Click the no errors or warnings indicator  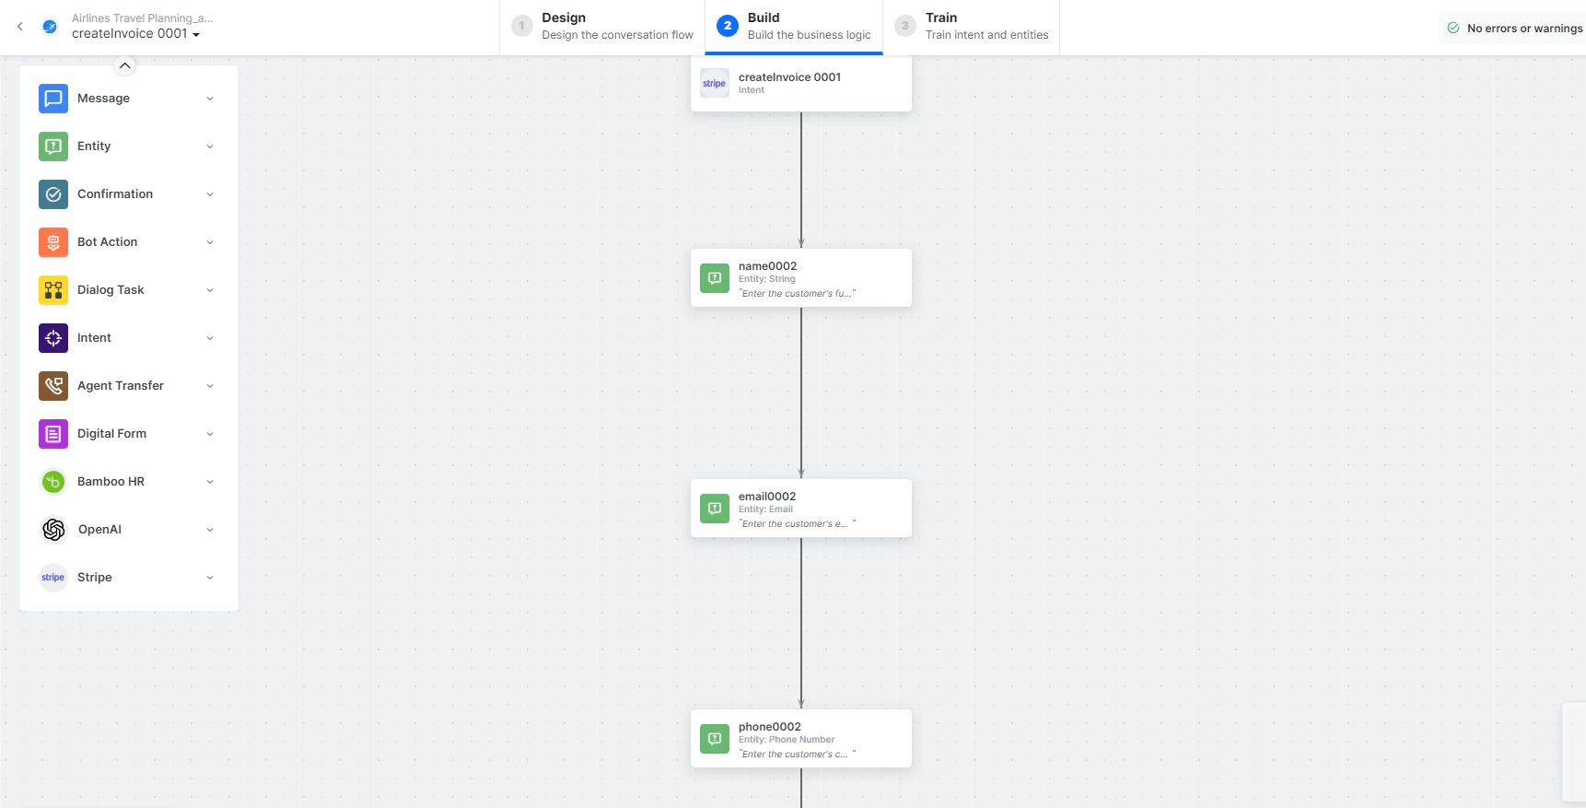tap(1513, 28)
